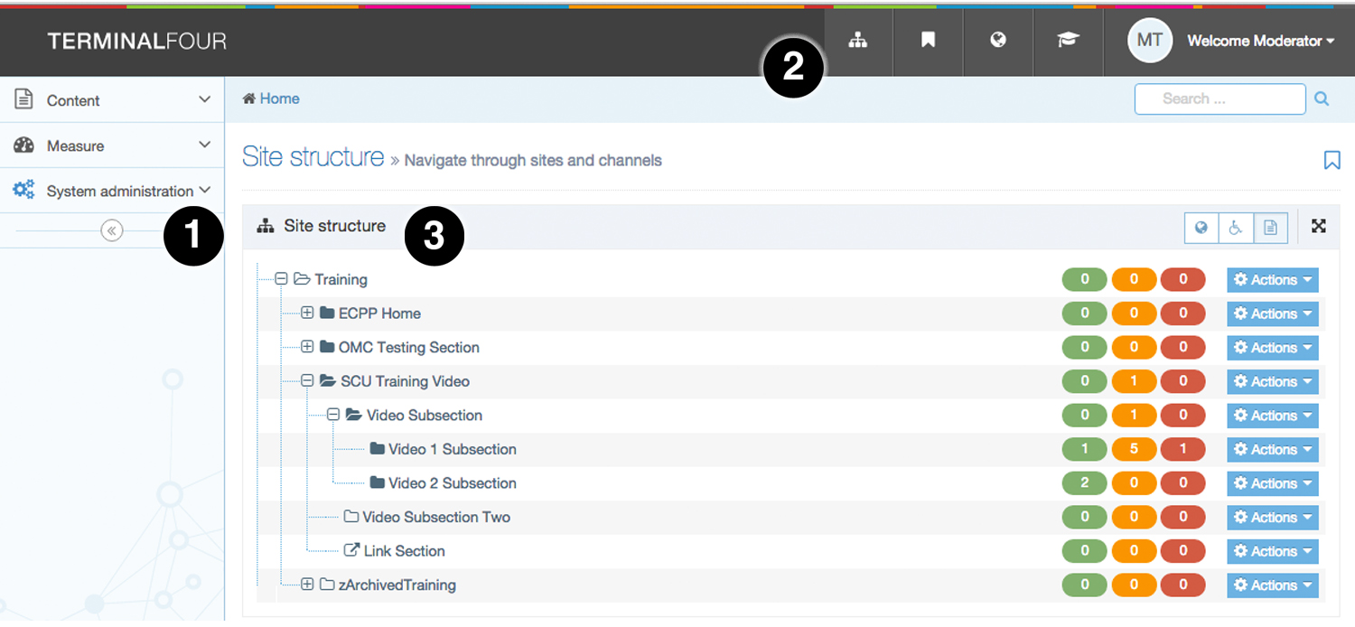This screenshot has width=1355, height=627.
Task: Go to the Home breadcrumb link
Action: (279, 99)
